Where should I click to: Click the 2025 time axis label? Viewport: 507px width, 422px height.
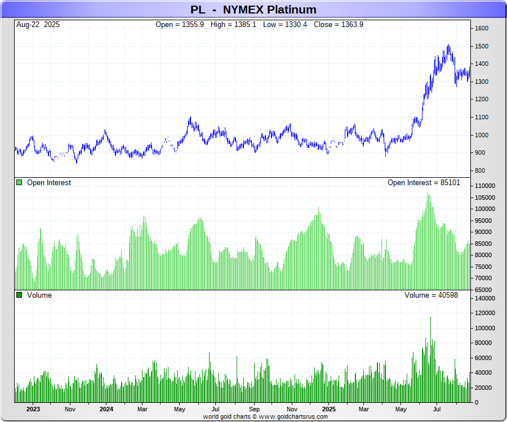point(329,409)
